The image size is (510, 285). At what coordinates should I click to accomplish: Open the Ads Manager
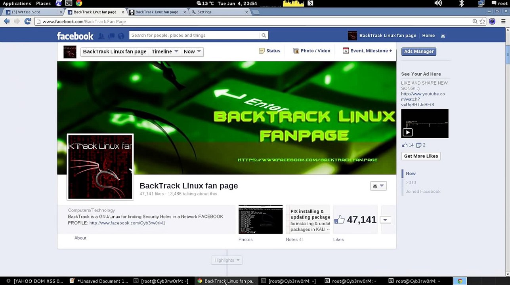click(x=419, y=51)
